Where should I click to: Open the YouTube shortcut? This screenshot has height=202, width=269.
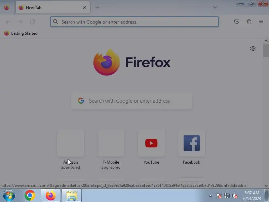tap(151, 143)
